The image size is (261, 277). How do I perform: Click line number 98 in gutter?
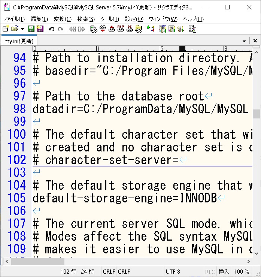click(x=19, y=109)
